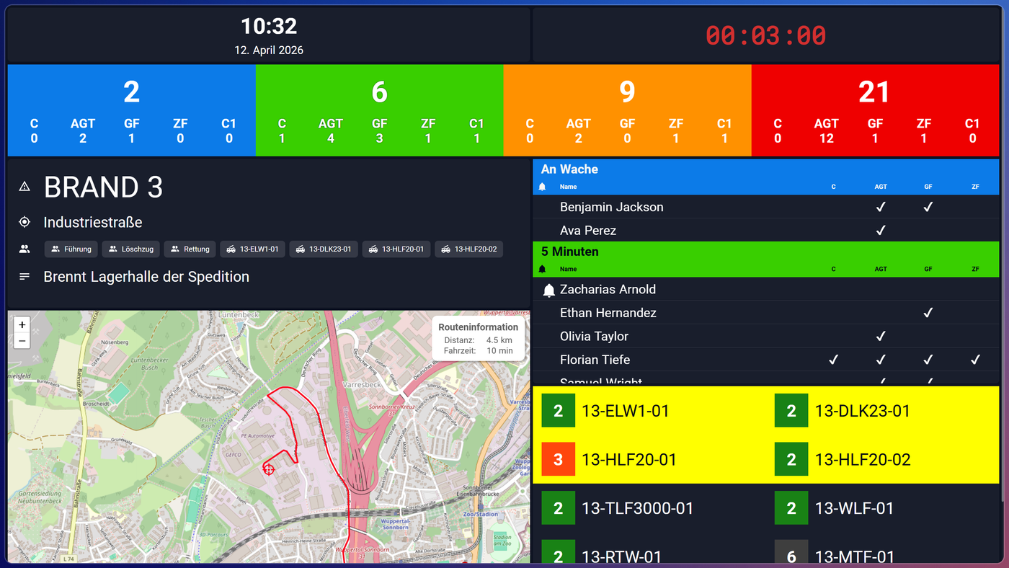Click the notes icon beside Brennt Lagerhalle
The width and height of the screenshot is (1009, 568).
[x=25, y=277]
